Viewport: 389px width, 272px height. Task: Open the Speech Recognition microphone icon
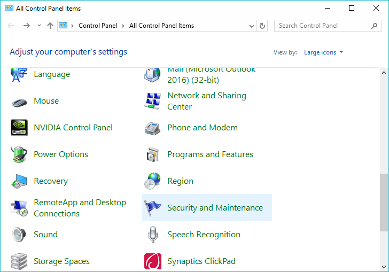(x=153, y=235)
